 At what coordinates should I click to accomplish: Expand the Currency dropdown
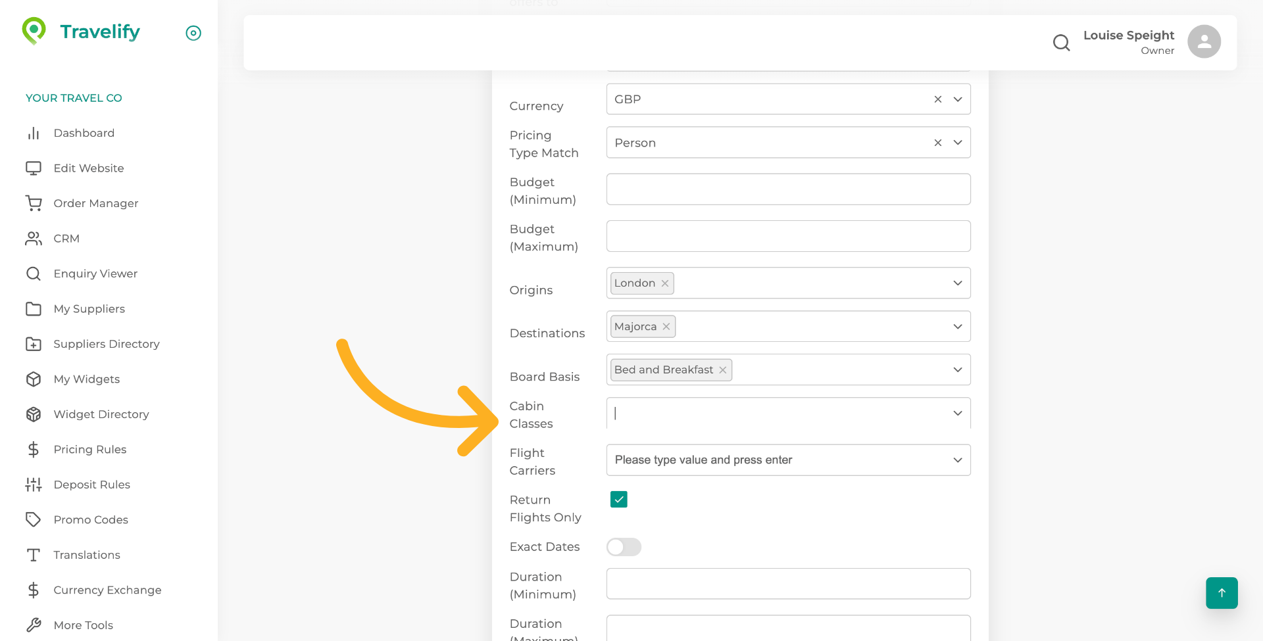(x=958, y=99)
